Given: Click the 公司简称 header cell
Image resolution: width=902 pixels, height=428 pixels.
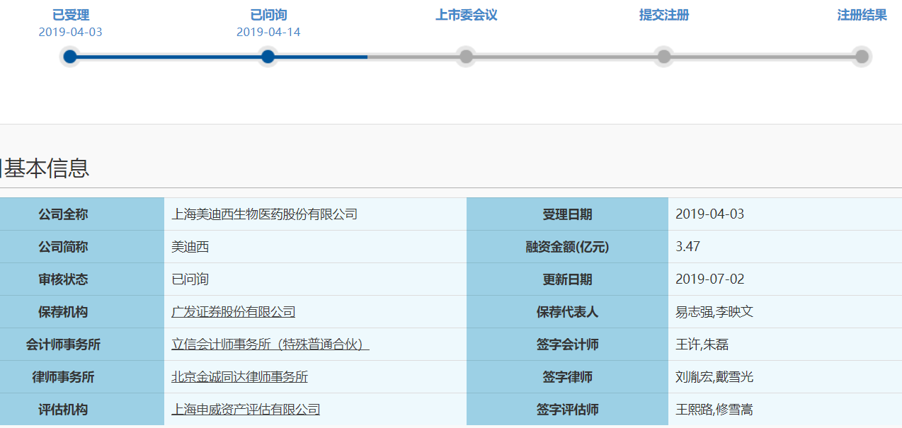Looking at the screenshot, I should [x=82, y=247].
